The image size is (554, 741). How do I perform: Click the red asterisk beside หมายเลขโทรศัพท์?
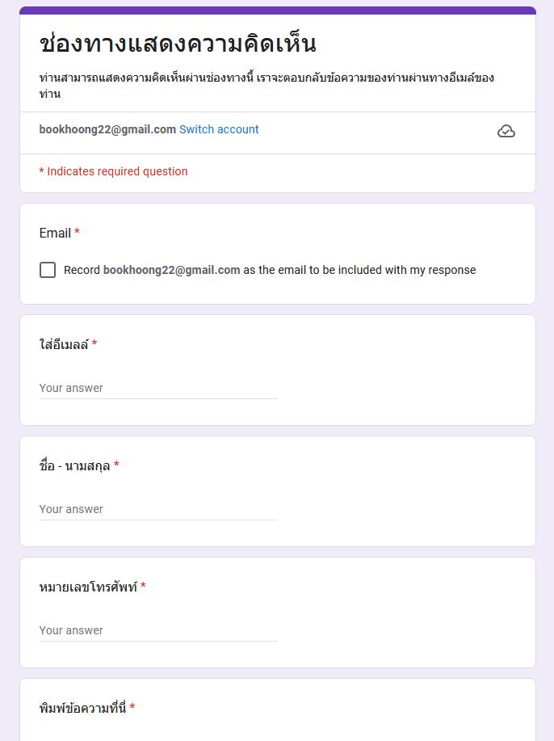[x=143, y=587]
